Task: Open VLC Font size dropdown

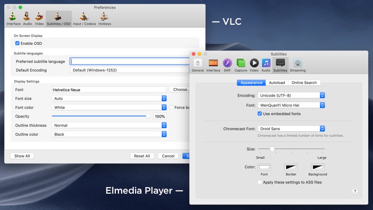Action: point(109,98)
